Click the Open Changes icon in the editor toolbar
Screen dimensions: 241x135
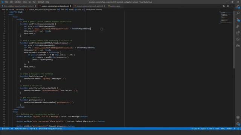coord(224,6)
